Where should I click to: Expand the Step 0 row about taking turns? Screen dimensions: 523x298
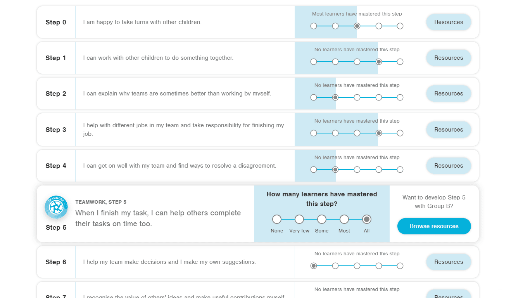click(142, 22)
